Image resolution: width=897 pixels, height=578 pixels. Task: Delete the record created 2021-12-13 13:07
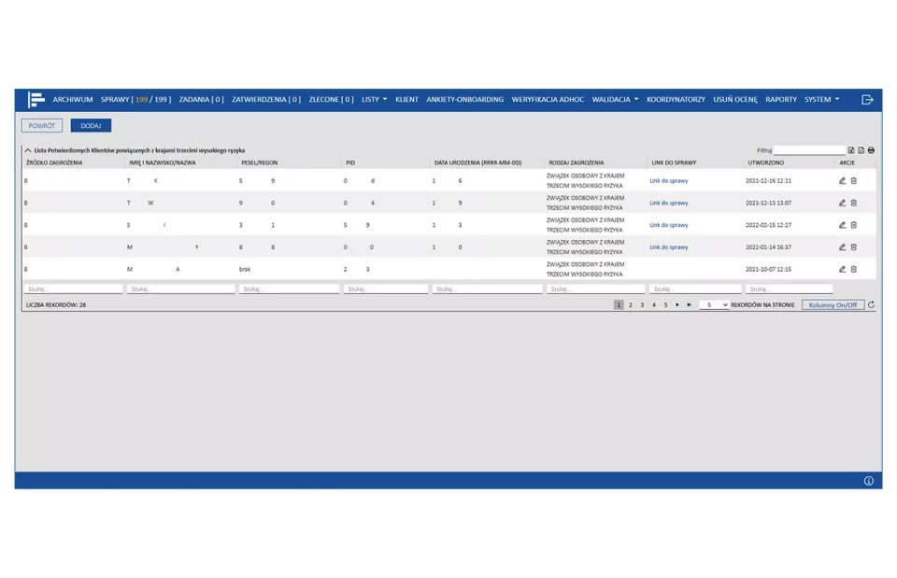point(853,203)
